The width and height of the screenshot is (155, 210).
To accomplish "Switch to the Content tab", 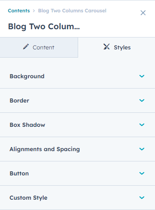I will click(39, 47).
